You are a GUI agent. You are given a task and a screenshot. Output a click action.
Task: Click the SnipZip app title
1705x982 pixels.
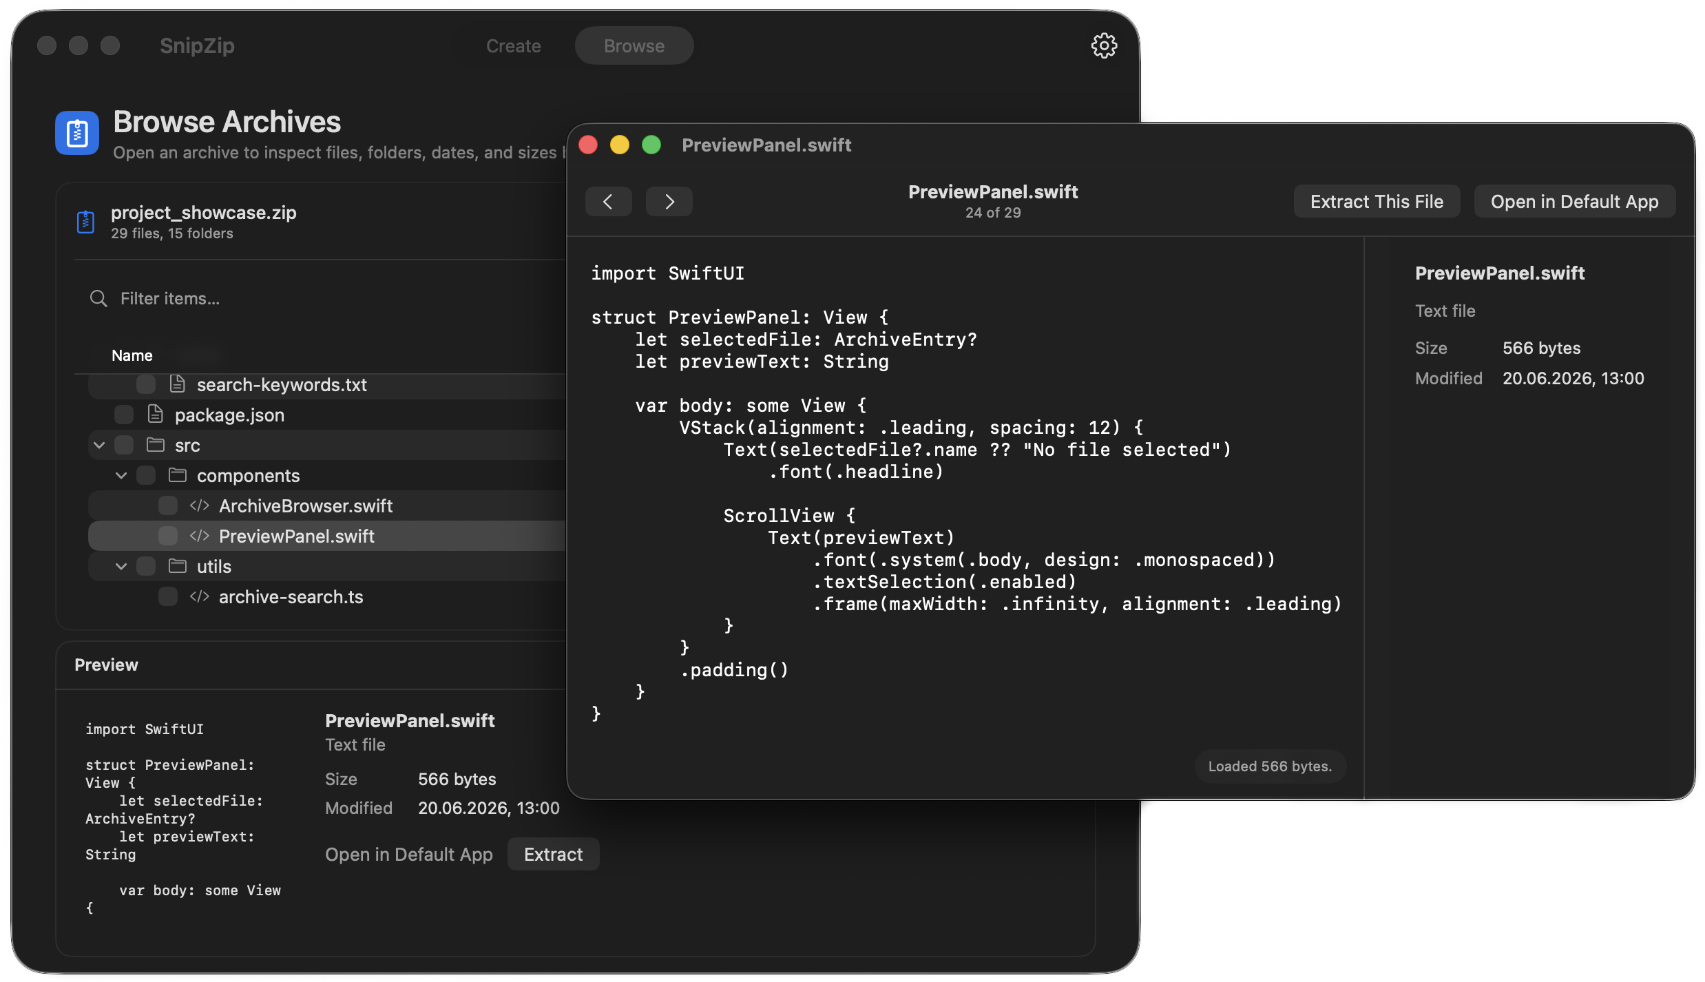[x=197, y=45]
